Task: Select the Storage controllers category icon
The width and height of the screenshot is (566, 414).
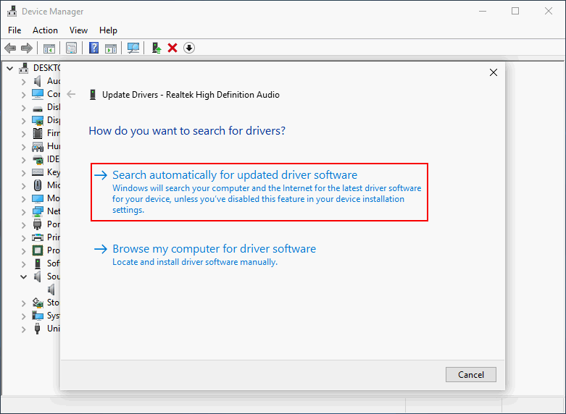Action: [x=38, y=303]
